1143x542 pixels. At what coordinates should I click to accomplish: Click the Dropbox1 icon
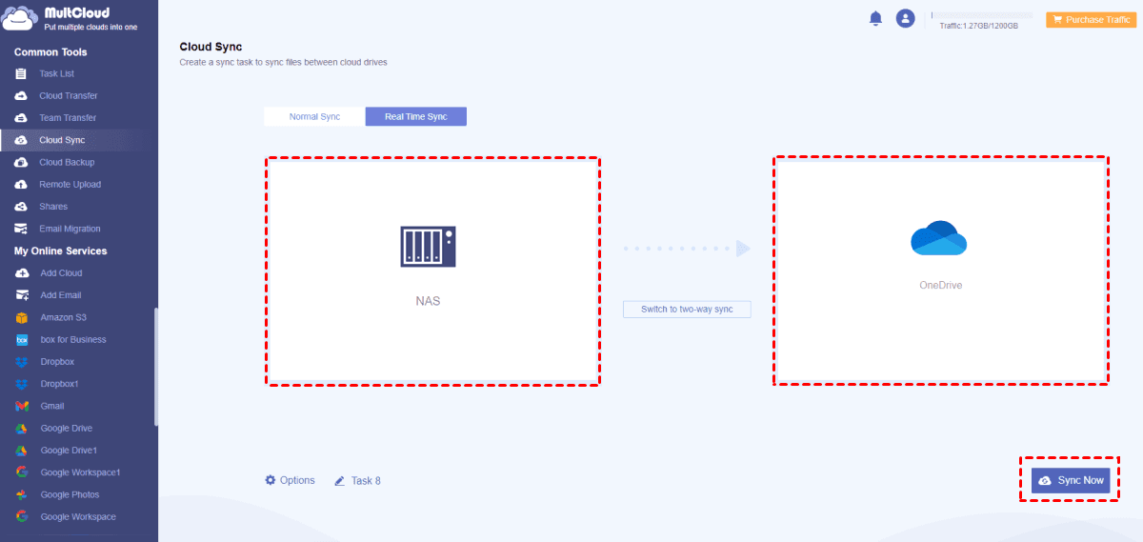tap(21, 384)
